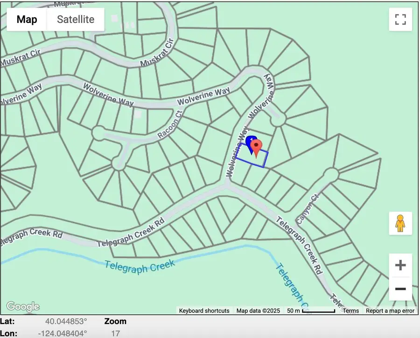Click the red location marker pin
This screenshot has width=420, height=338.
(256, 149)
